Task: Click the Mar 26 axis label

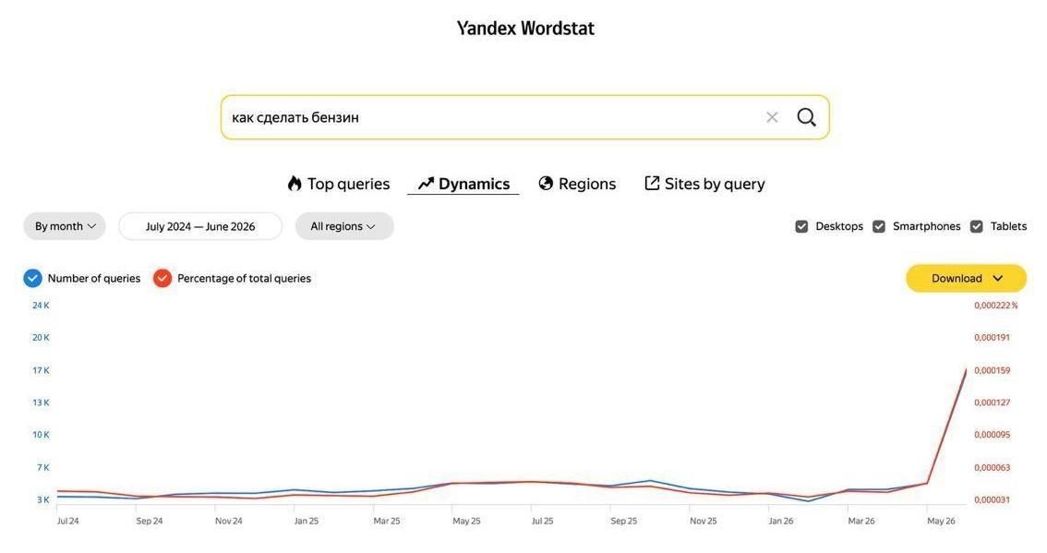Action: (861, 521)
